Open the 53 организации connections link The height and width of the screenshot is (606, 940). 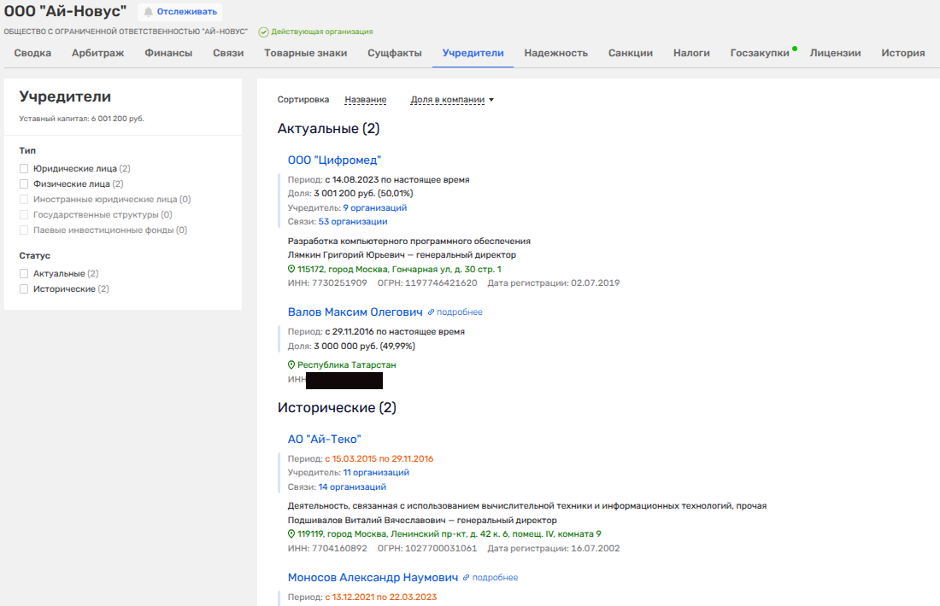tap(353, 222)
